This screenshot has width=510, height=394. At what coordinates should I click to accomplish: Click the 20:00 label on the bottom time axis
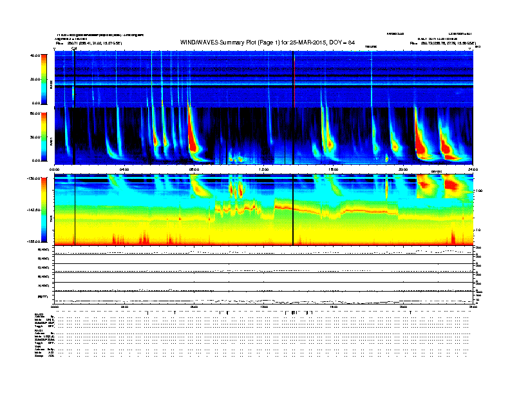click(x=403, y=306)
